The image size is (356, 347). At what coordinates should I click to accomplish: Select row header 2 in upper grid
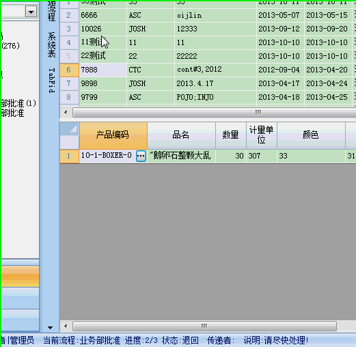tap(69, 16)
